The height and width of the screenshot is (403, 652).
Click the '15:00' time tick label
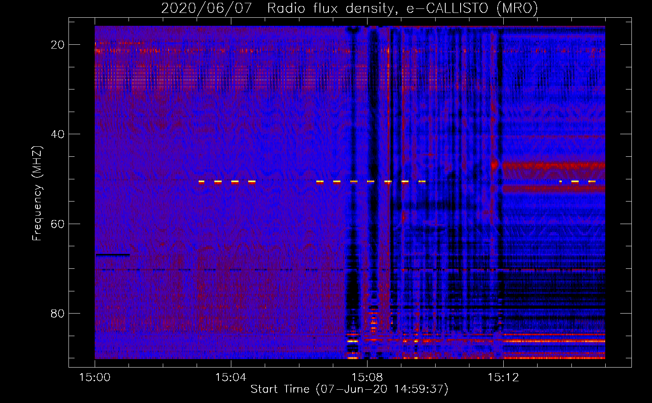95,378
